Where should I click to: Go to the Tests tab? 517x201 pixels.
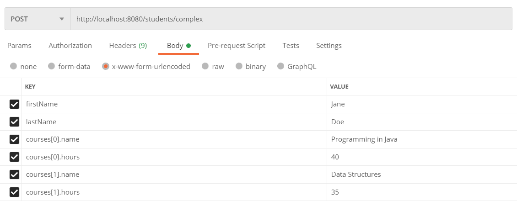coord(291,46)
